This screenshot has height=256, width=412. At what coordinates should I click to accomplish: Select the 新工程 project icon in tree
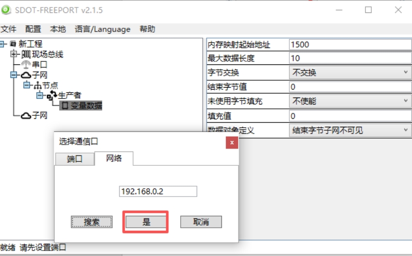click(13, 44)
